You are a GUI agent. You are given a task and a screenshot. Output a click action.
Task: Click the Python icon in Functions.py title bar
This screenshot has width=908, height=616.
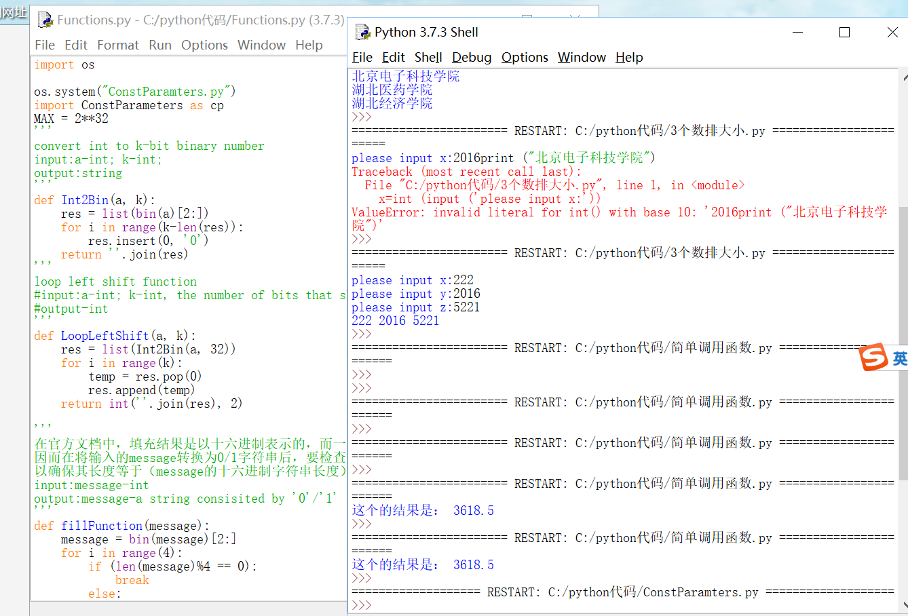click(x=45, y=20)
